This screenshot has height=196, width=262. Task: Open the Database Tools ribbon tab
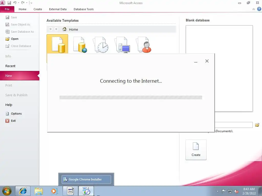click(x=84, y=9)
